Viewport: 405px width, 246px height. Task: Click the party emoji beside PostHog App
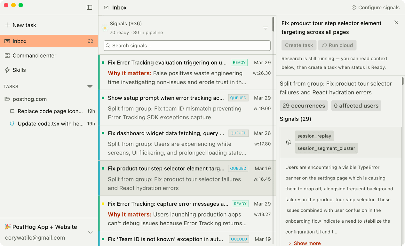pos(8,227)
